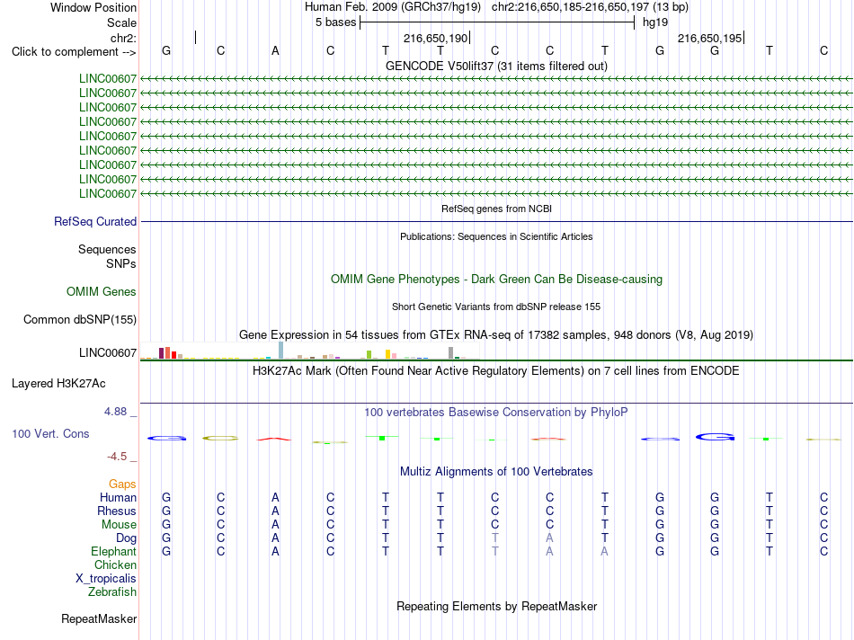Image resolution: width=854 pixels, height=640 pixels.
Task: Click the 'SNPs' publications subtrack label
Action: pos(121,263)
